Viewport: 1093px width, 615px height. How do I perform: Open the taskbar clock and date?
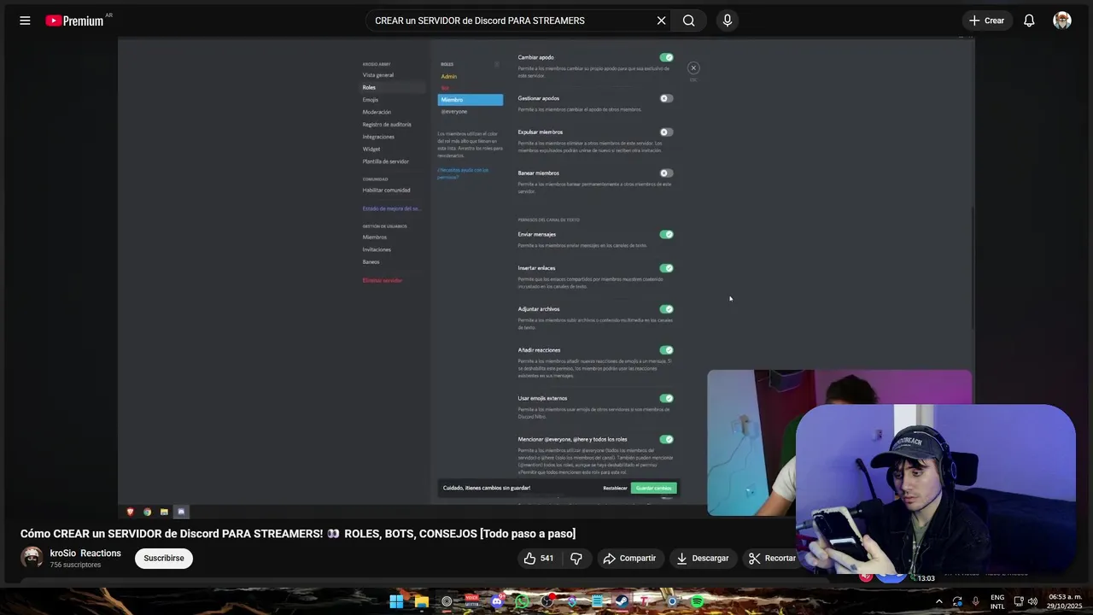tap(1065, 601)
